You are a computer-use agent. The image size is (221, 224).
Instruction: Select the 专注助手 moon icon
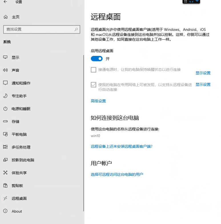pos(5,96)
